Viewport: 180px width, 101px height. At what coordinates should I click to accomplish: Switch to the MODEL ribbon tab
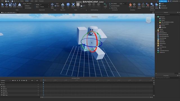coord(27,1)
